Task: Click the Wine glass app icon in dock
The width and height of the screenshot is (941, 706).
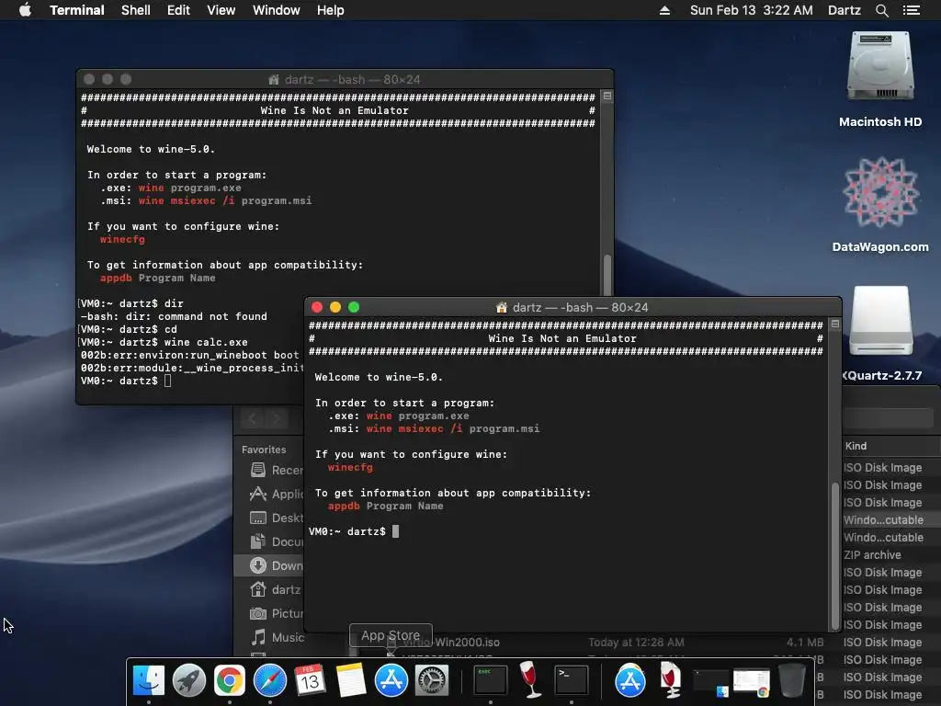Action: [530, 679]
